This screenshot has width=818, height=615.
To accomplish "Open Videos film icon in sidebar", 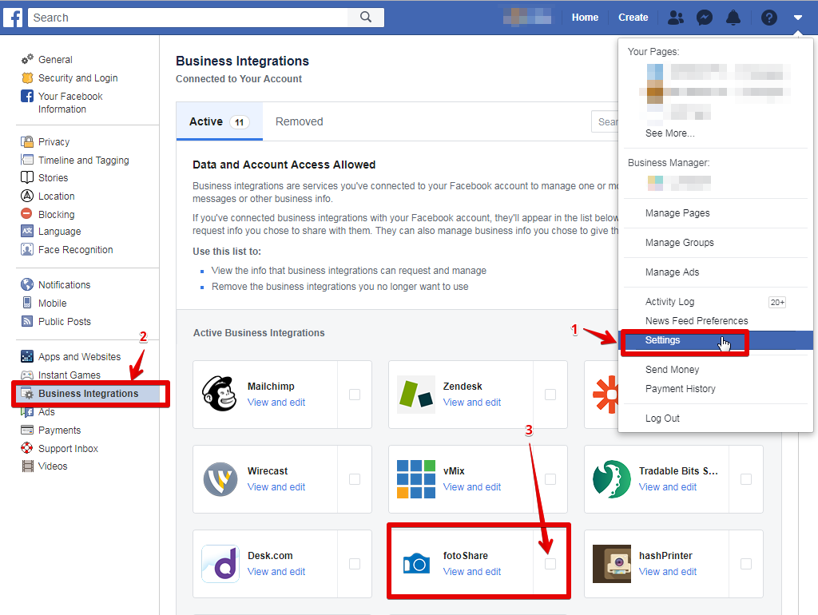I will point(27,466).
